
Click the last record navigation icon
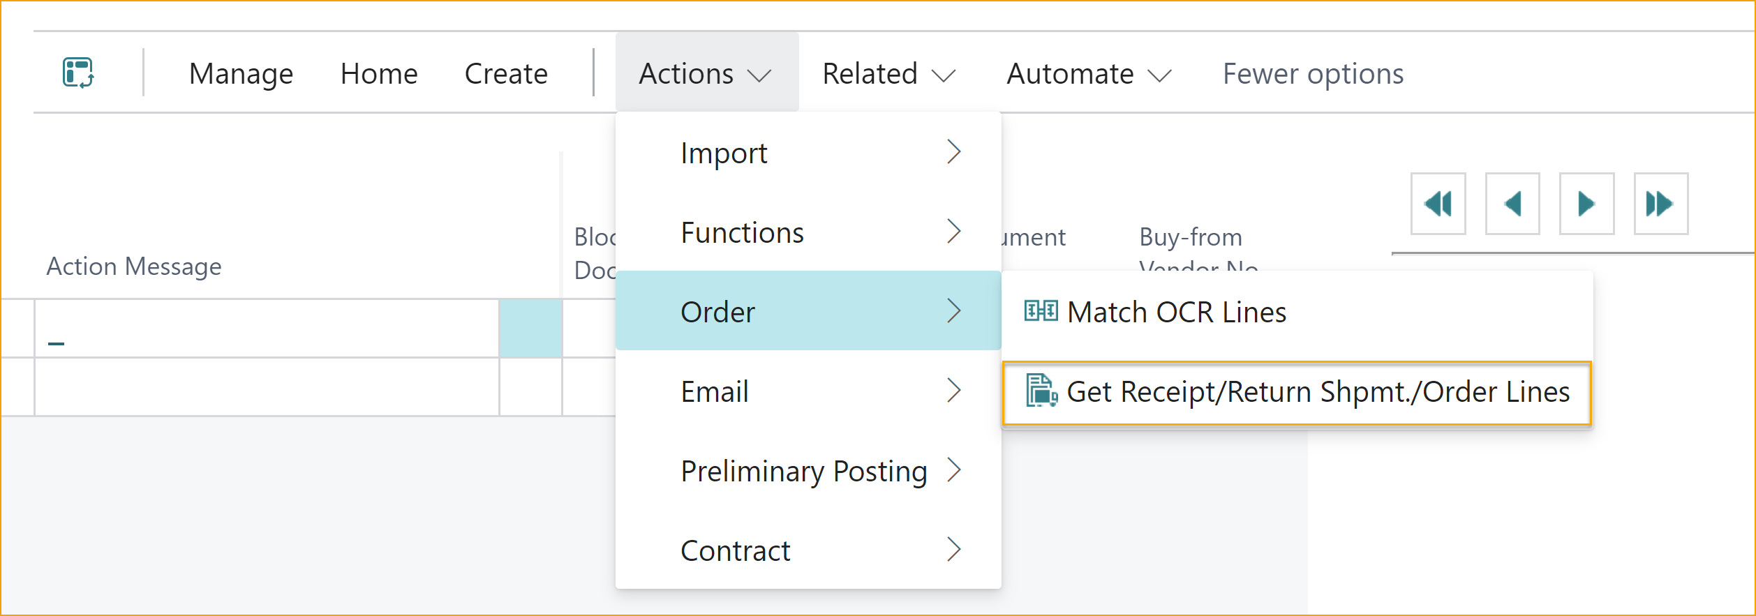1660,203
